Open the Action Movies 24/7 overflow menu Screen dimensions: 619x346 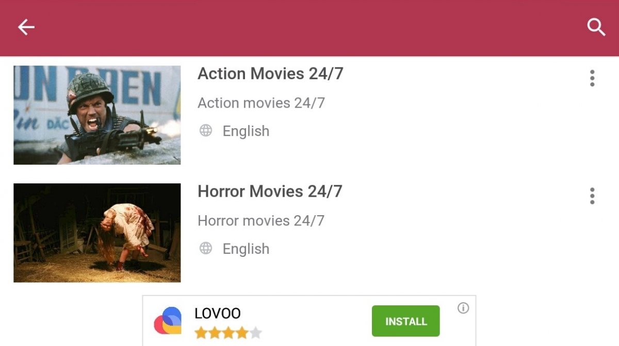click(592, 78)
